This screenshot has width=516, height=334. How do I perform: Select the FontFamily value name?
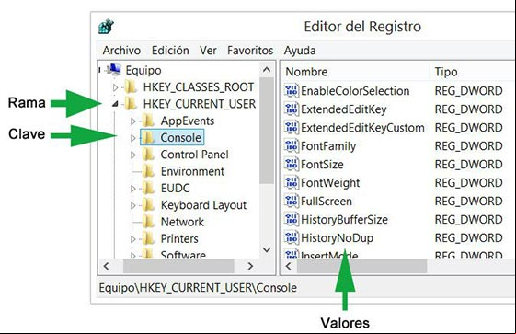tap(328, 146)
